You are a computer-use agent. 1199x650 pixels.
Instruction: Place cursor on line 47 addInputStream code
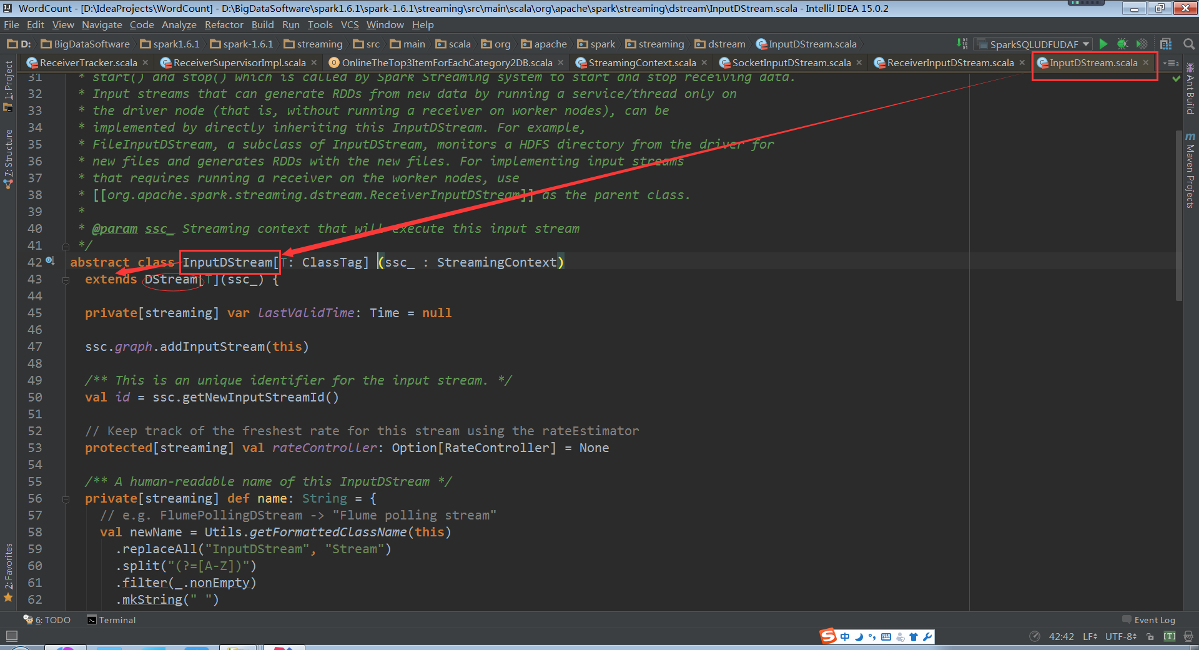pos(197,347)
